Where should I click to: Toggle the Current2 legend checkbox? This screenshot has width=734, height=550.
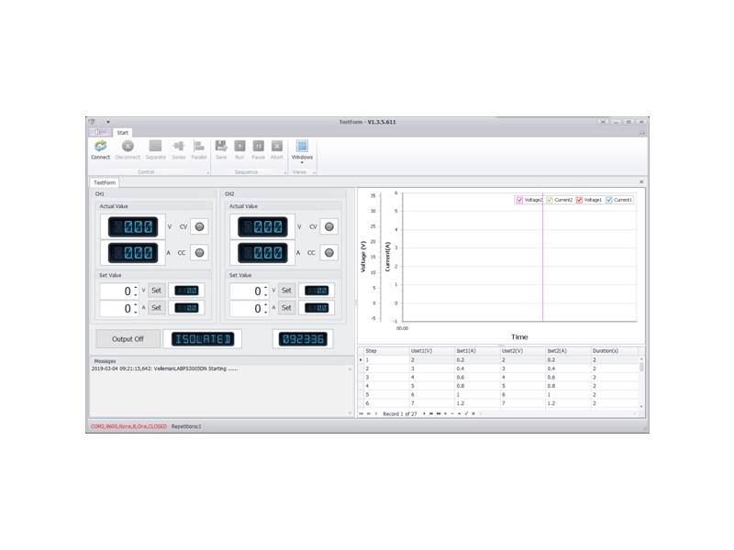click(x=550, y=200)
